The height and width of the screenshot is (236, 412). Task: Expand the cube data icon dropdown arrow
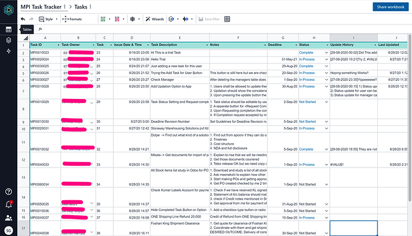pyautogui.click(x=177, y=19)
